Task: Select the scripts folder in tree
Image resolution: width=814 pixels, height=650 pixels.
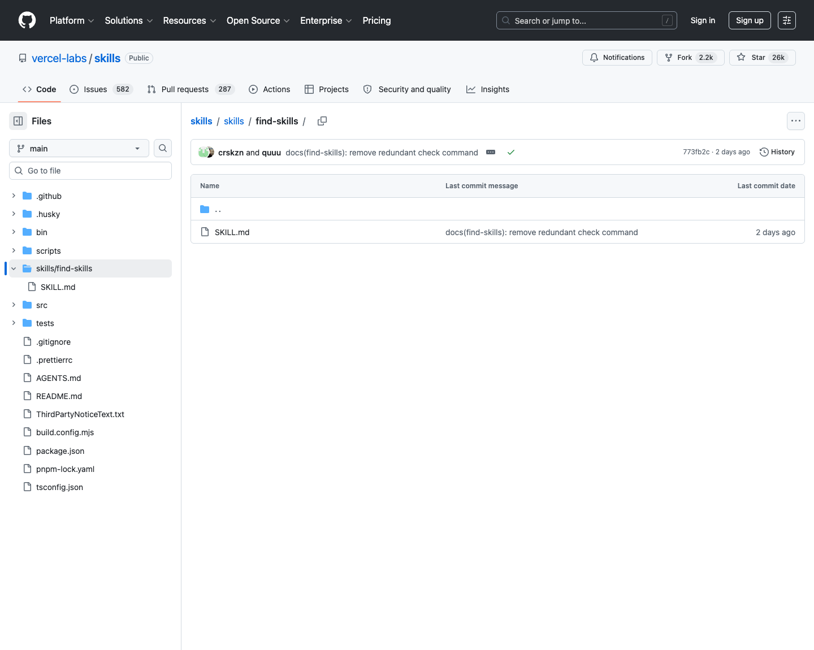Action: 90,250
